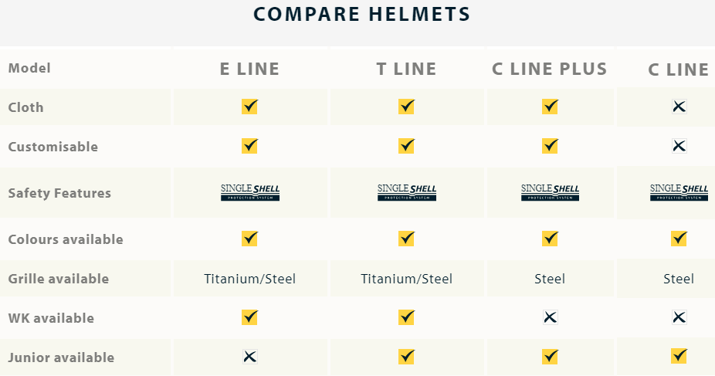The image size is (715, 376).
Task: Select the T LINE column header
Action: tap(407, 69)
